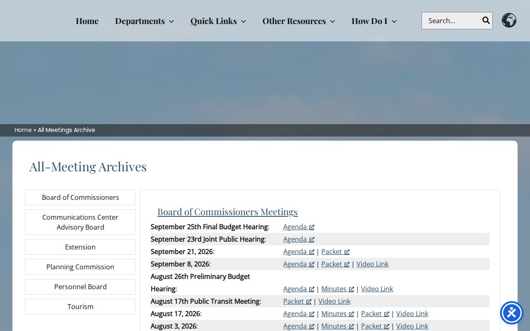Open the September 21, 2026 Agenda
This screenshot has width=530, height=331.
click(299, 252)
